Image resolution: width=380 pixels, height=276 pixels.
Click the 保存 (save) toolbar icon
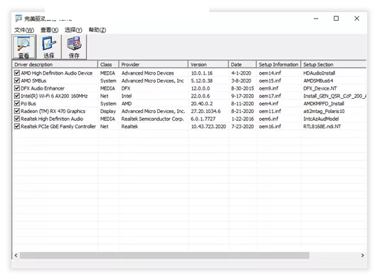click(x=74, y=47)
